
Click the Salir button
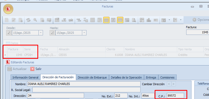tap(36, 69)
